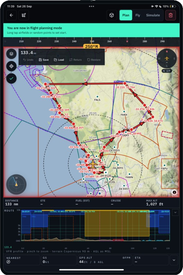Tap the yellow aircraft position symbol

(93, 164)
